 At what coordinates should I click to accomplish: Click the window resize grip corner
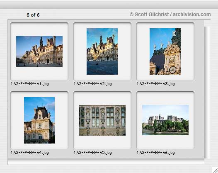pos(215,170)
